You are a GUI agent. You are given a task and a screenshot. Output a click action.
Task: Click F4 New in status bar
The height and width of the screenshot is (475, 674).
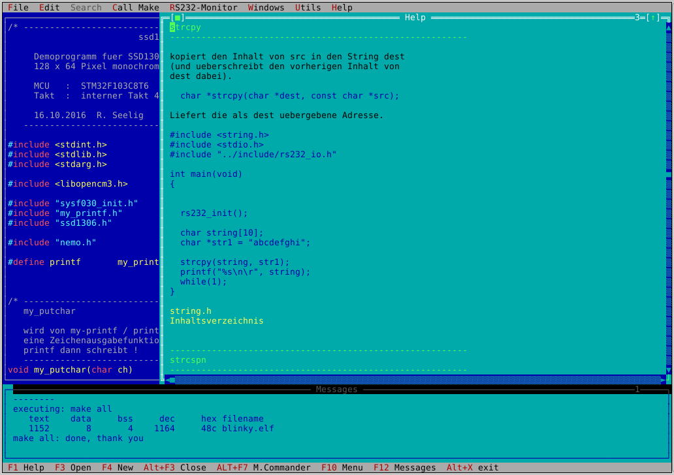click(118, 467)
